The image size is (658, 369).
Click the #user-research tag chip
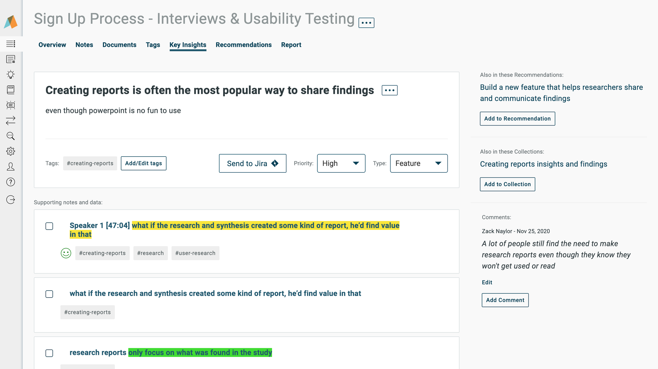[195, 253]
